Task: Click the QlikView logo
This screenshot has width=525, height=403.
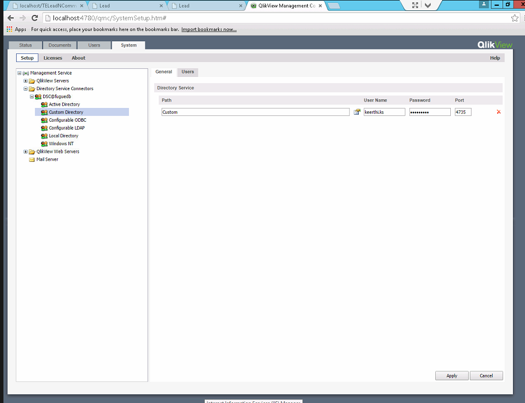Action: point(495,45)
